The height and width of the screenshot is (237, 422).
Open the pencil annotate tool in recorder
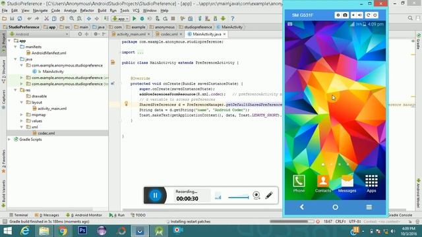click(269, 195)
